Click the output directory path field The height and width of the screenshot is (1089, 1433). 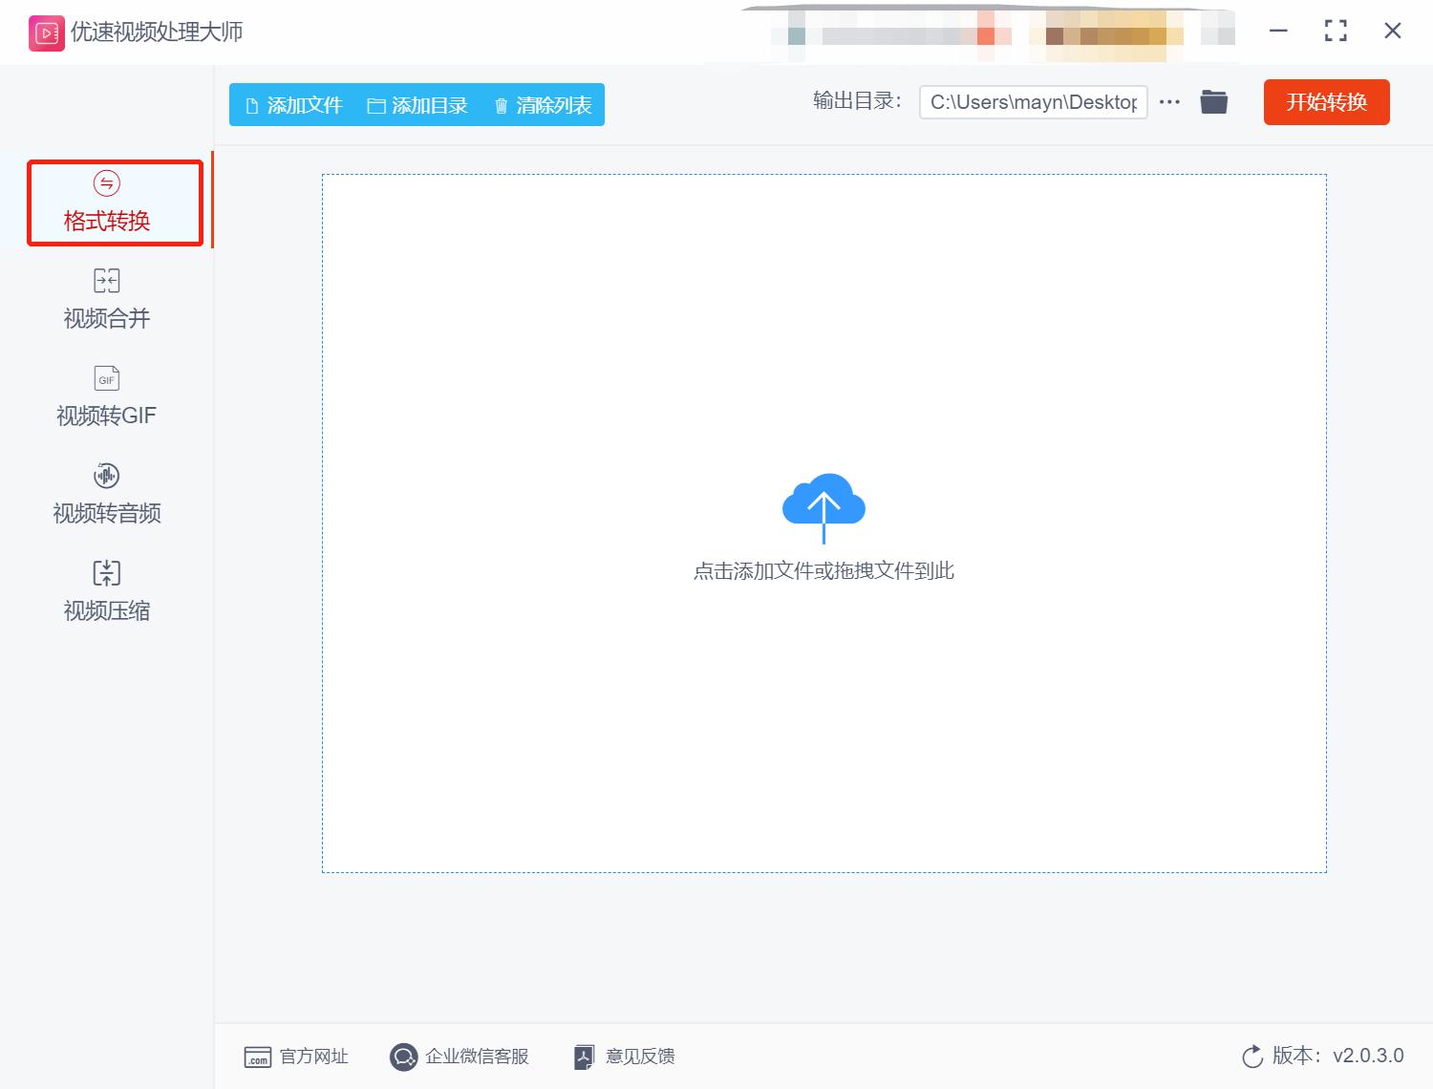(1033, 101)
